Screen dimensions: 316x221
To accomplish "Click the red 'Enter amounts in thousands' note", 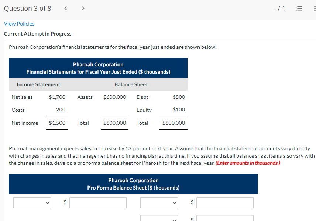I will click(x=248, y=163).
